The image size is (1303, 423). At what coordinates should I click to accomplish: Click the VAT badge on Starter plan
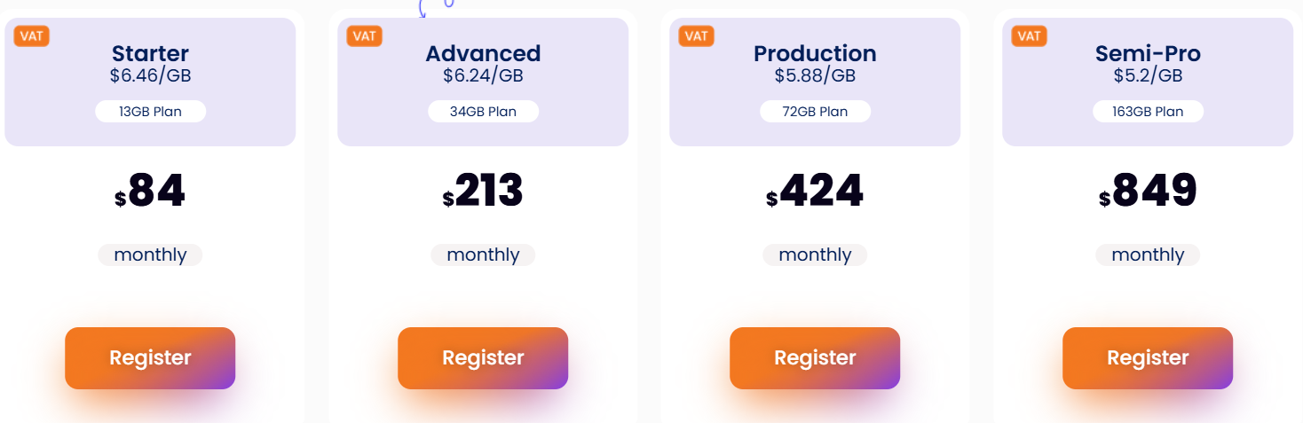click(31, 35)
